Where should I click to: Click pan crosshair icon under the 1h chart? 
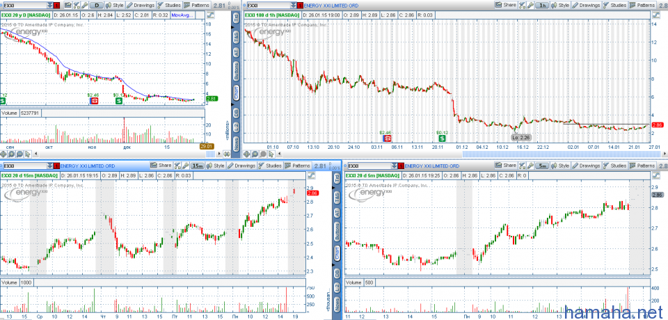click(246, 154)
